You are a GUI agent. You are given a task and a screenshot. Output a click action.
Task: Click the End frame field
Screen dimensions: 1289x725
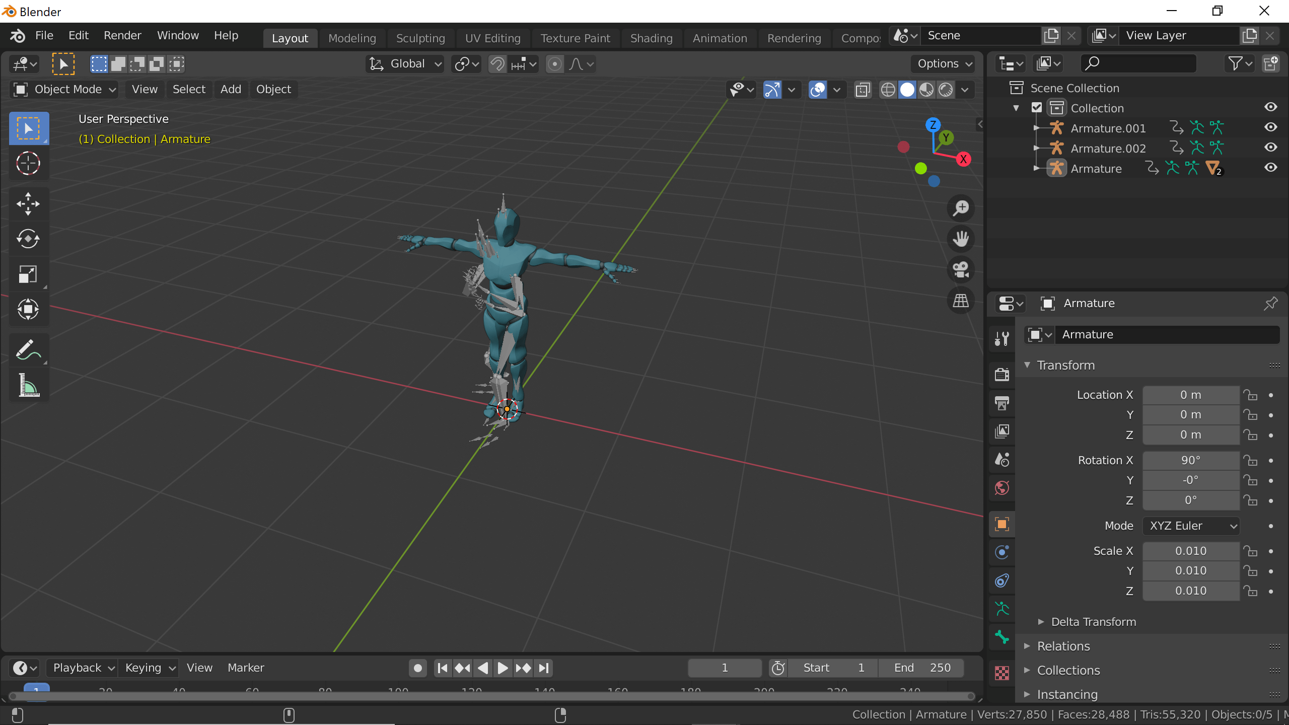(921, 668)
